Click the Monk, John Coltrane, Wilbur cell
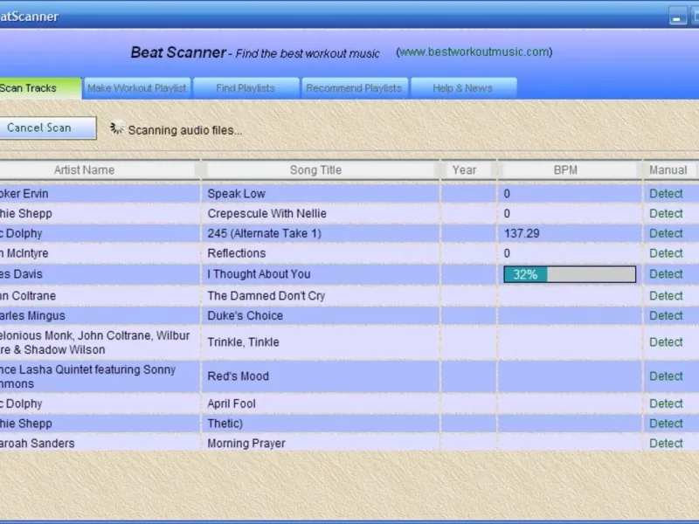Image resolution: width=699 pixels, height=524 pixels. (100, 342)
